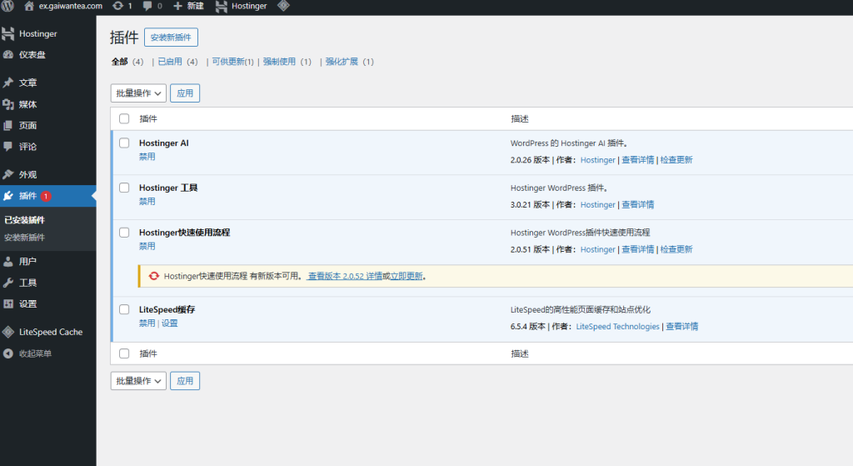
Task: Click the 媒体 media icon in sidebar
Action: pyautogui.click(x=8, y=104)
